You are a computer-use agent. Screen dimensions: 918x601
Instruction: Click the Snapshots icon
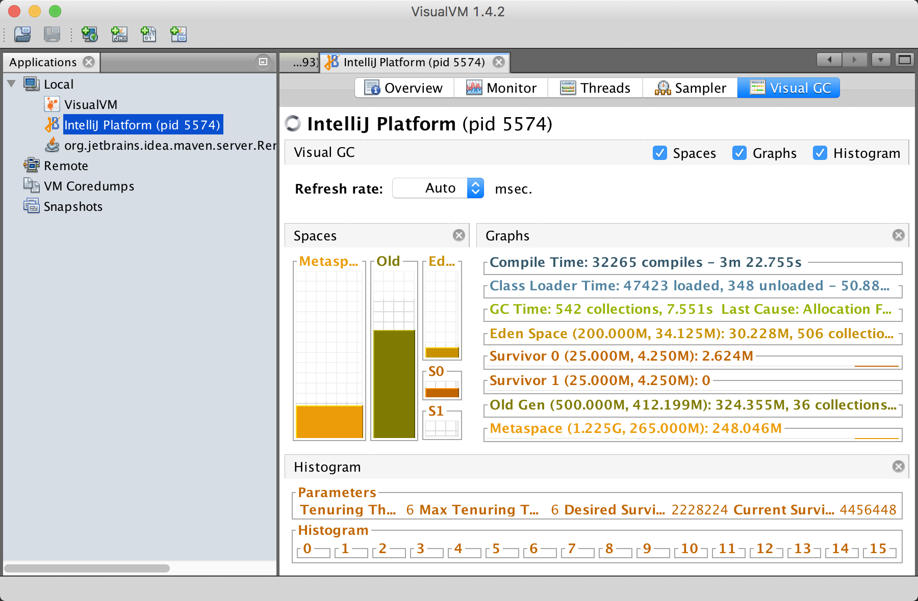click(x=32, y=206)
